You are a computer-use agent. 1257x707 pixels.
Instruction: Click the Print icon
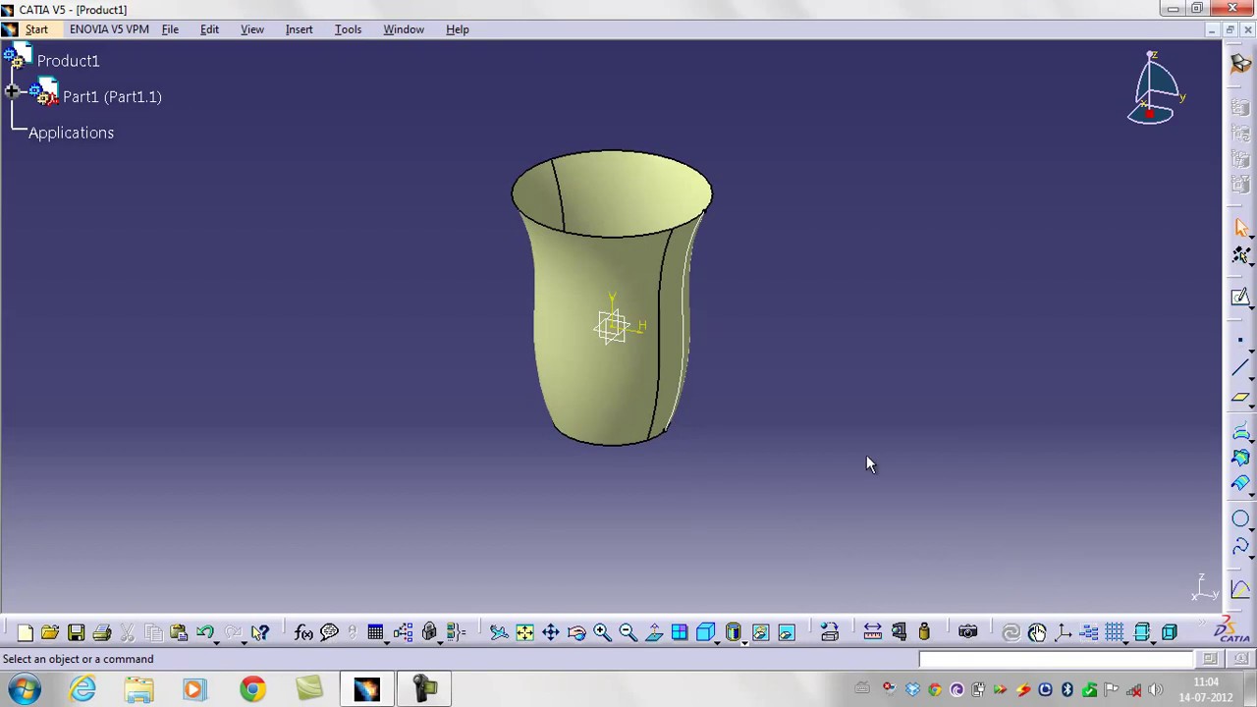click(101, 633)
